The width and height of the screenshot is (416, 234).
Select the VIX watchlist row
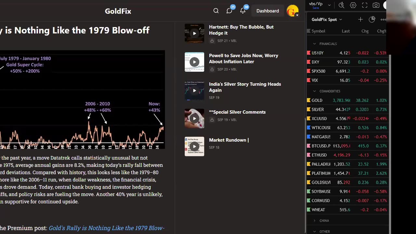pyautogui.click(x=347, y=80)
